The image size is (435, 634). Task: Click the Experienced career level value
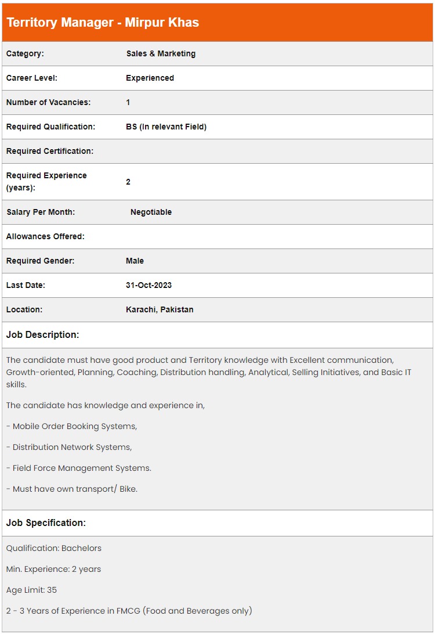click(x=150, y=78)
